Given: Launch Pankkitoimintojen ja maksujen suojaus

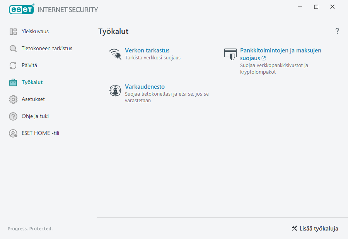Looking at the screenshot, I should pyautogui.click(x=281, y=54).
